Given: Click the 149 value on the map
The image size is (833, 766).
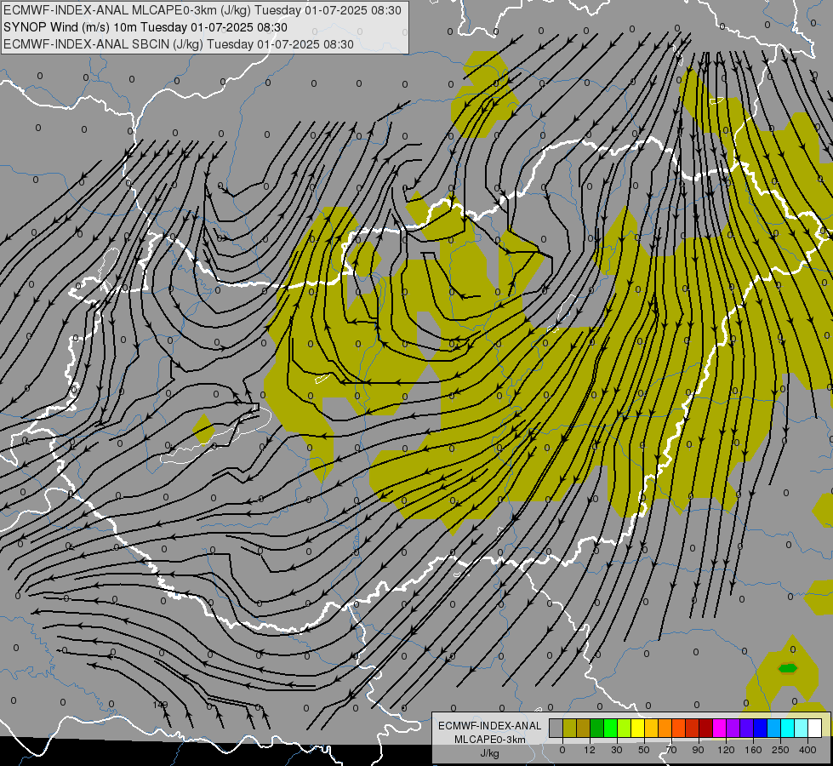Looking at the screenshot, I should (x=160, y=705).
